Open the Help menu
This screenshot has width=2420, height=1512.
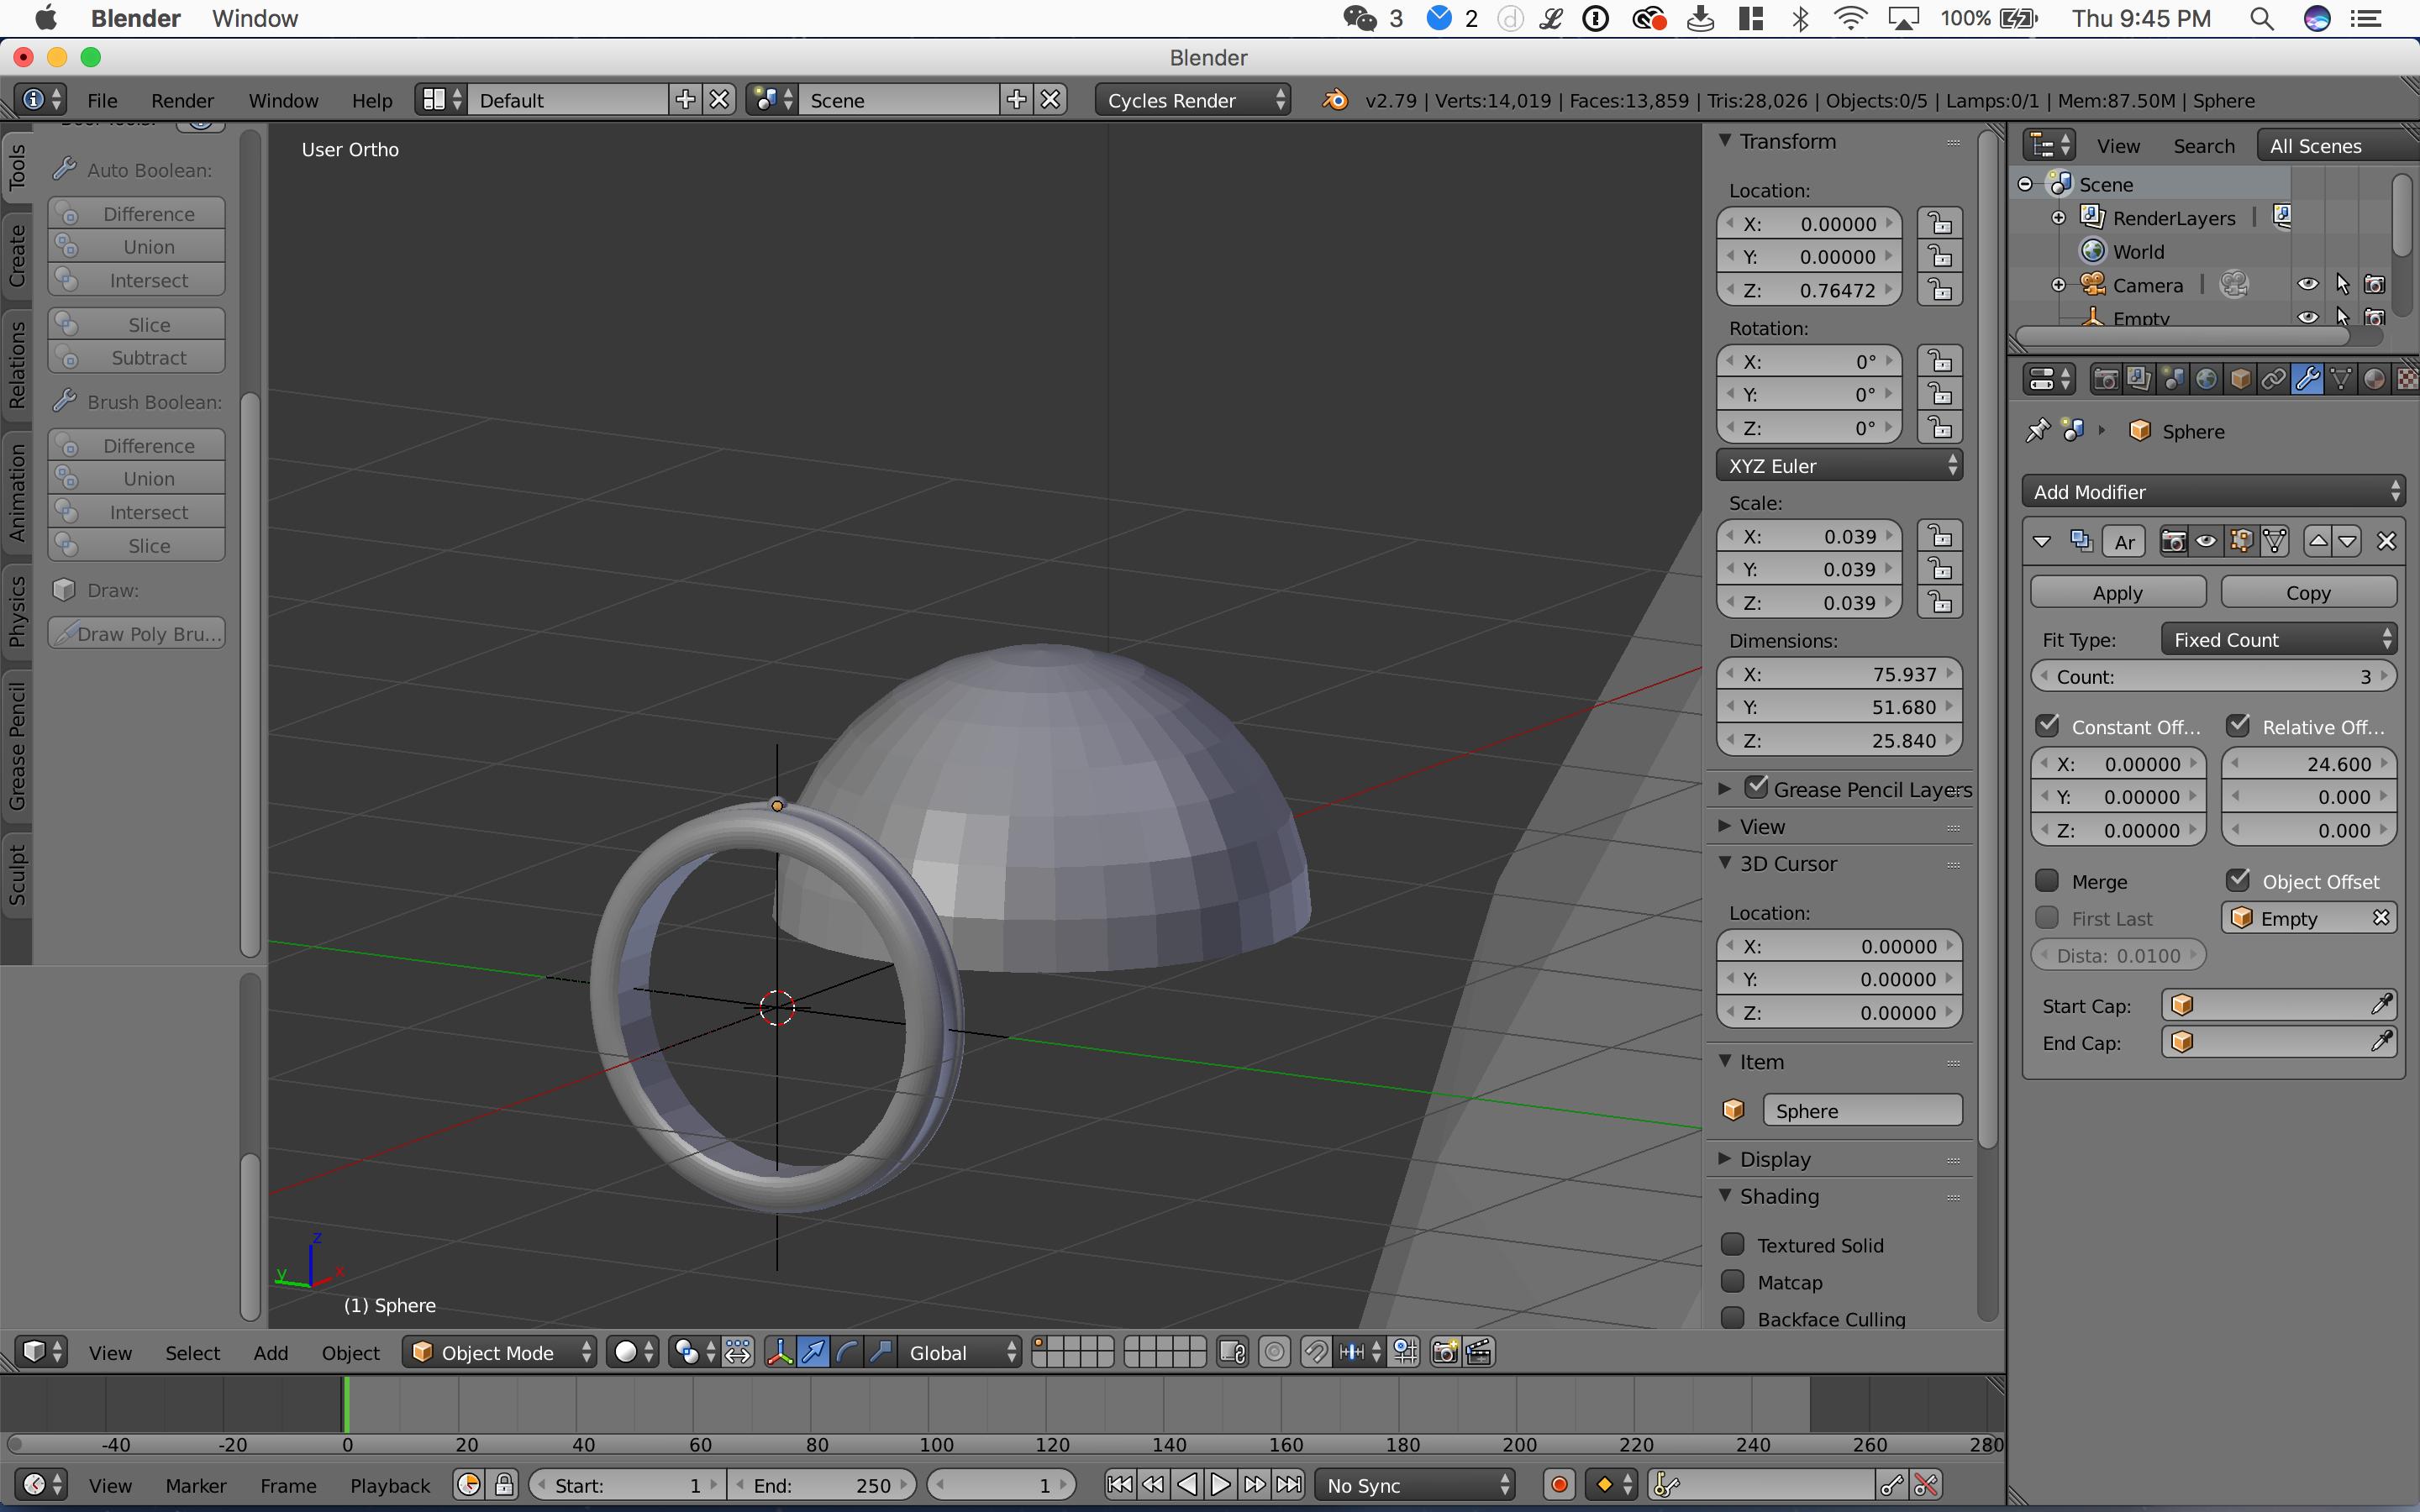click(x=372, y=100)
